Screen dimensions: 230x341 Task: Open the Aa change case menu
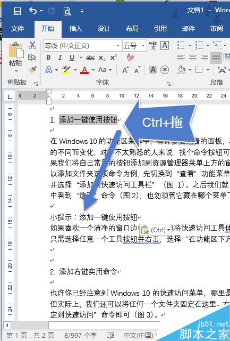click(x=105, y=70)
